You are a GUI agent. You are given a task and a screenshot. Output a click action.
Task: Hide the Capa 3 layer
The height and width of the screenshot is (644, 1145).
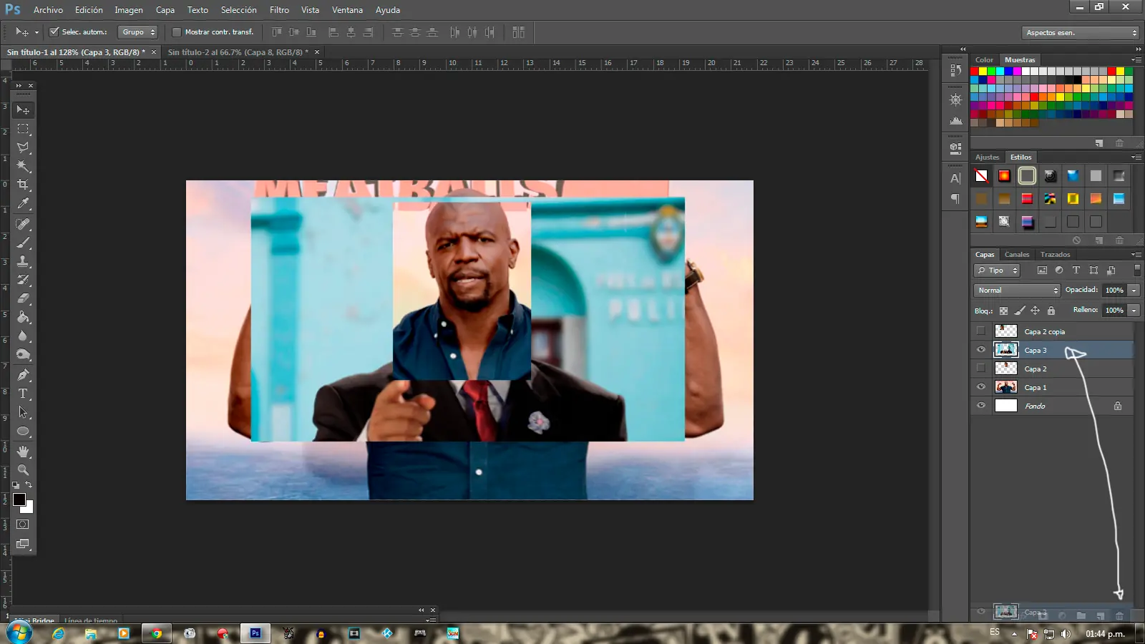(981, 350)
